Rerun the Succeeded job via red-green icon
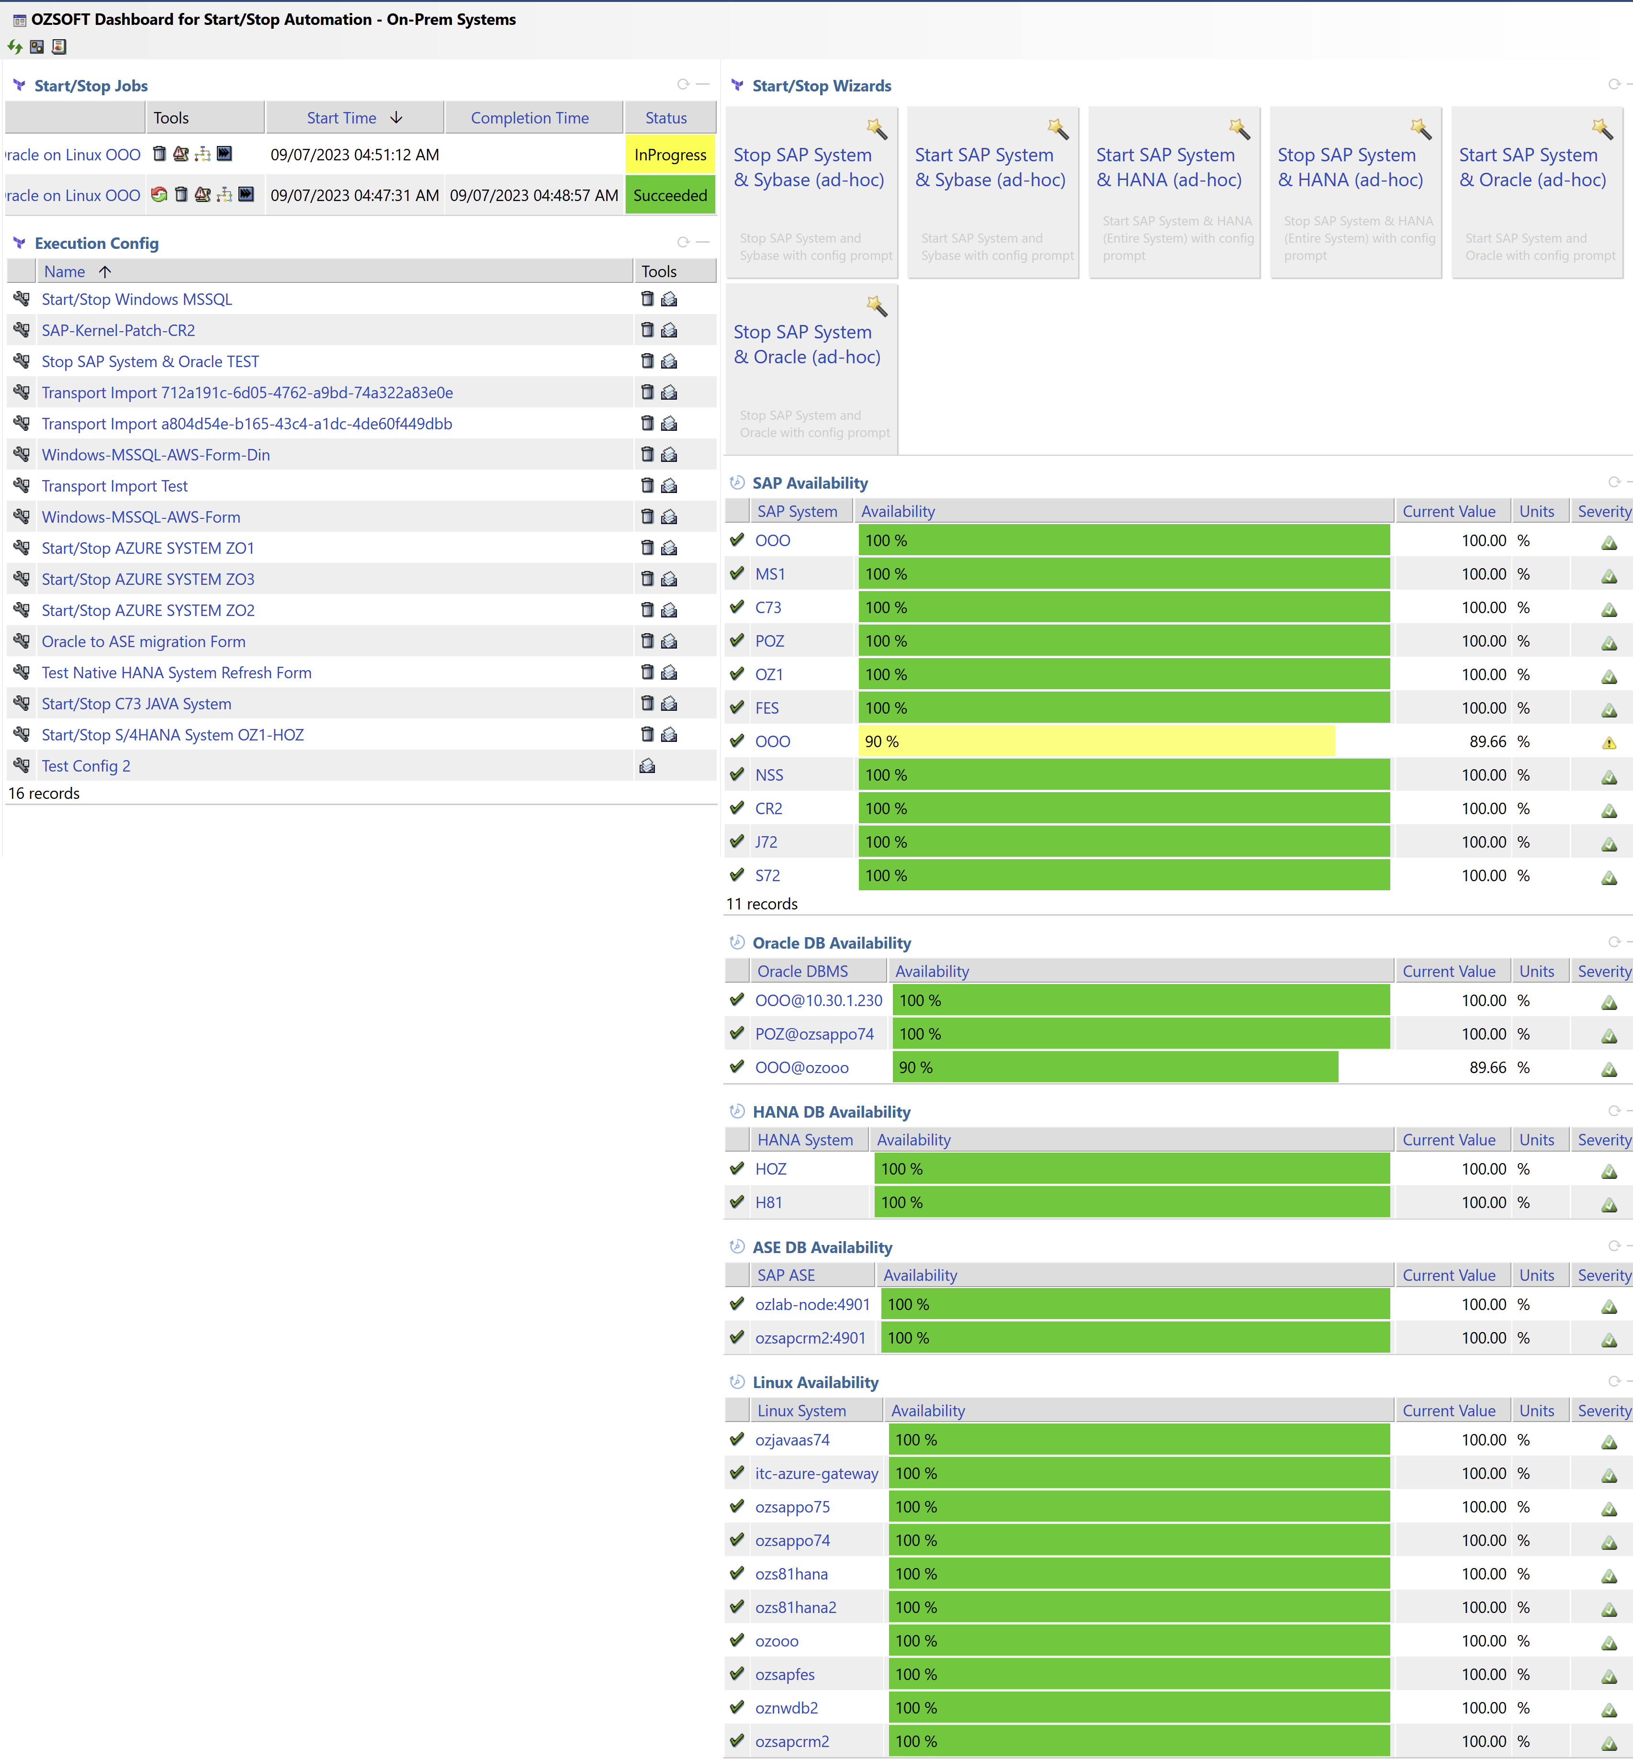The image size is (1633, 1759). coord(159,195)
